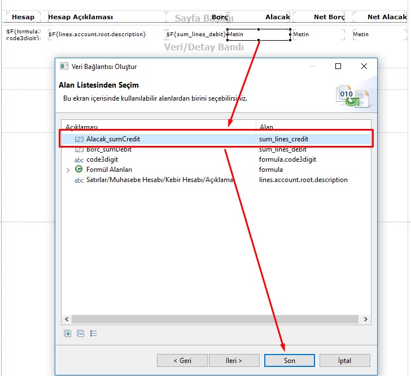Maximize the Veri Bağlantısı Oluştur dialog
Viewport: 411px width, 376px height.
[338, 66]
